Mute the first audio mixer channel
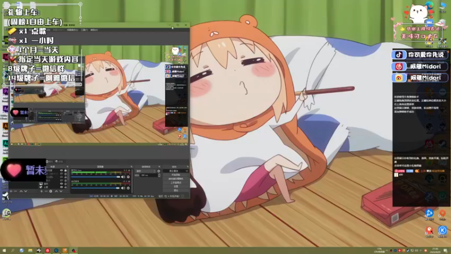451x254 pixels. point(123,177)
